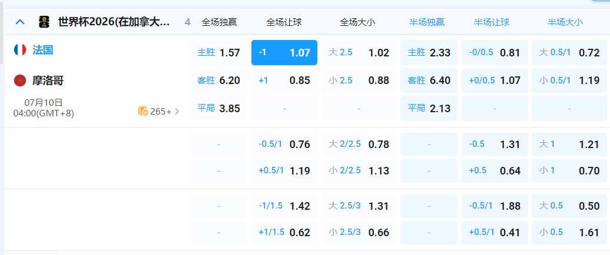Screen dimensions: 610x255
Task: Choose +1/1.5 handicap at 0.62
Action: pyautogui.click(x=284, y=233)
